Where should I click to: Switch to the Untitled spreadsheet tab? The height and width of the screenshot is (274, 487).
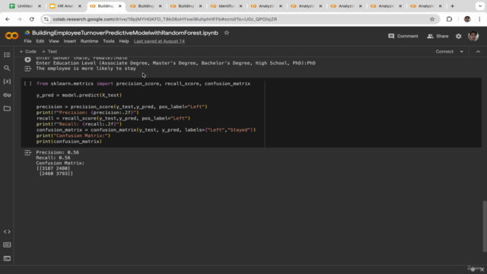tap(25, 6)
